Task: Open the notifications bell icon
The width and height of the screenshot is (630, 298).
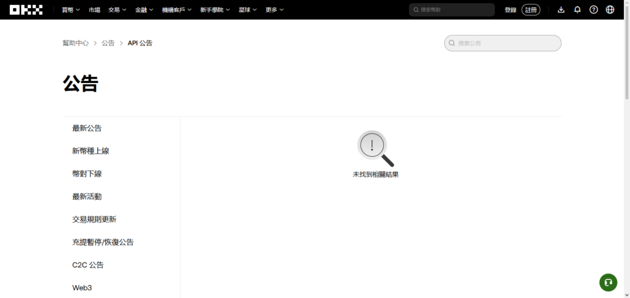Action: [577, 10]
